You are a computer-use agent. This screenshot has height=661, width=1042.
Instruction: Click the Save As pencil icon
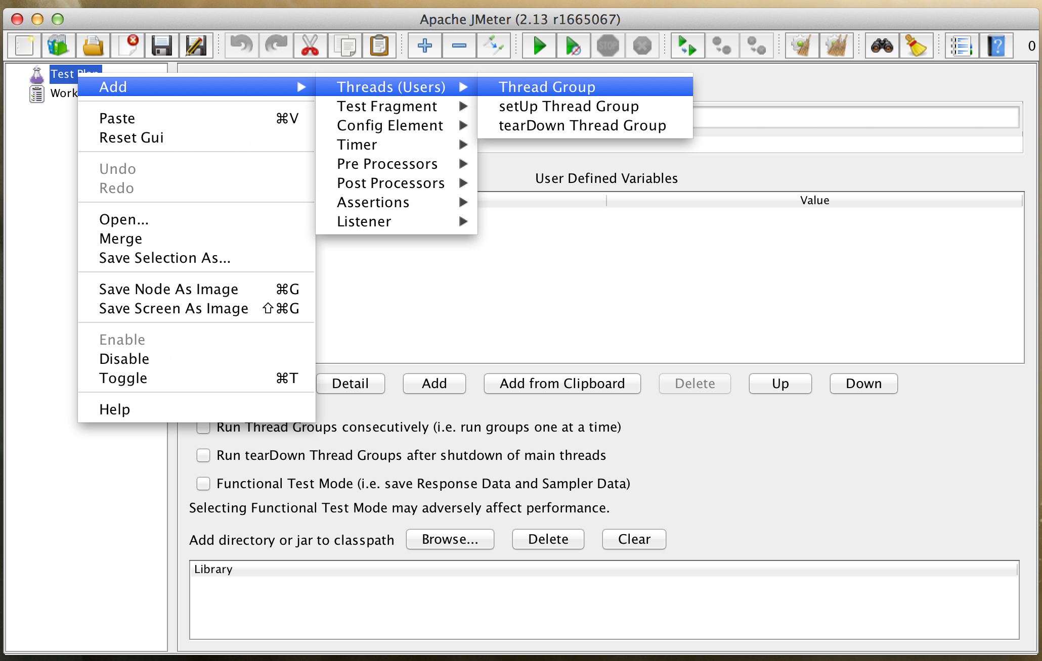pyautogui.click(x=196, y=46)
